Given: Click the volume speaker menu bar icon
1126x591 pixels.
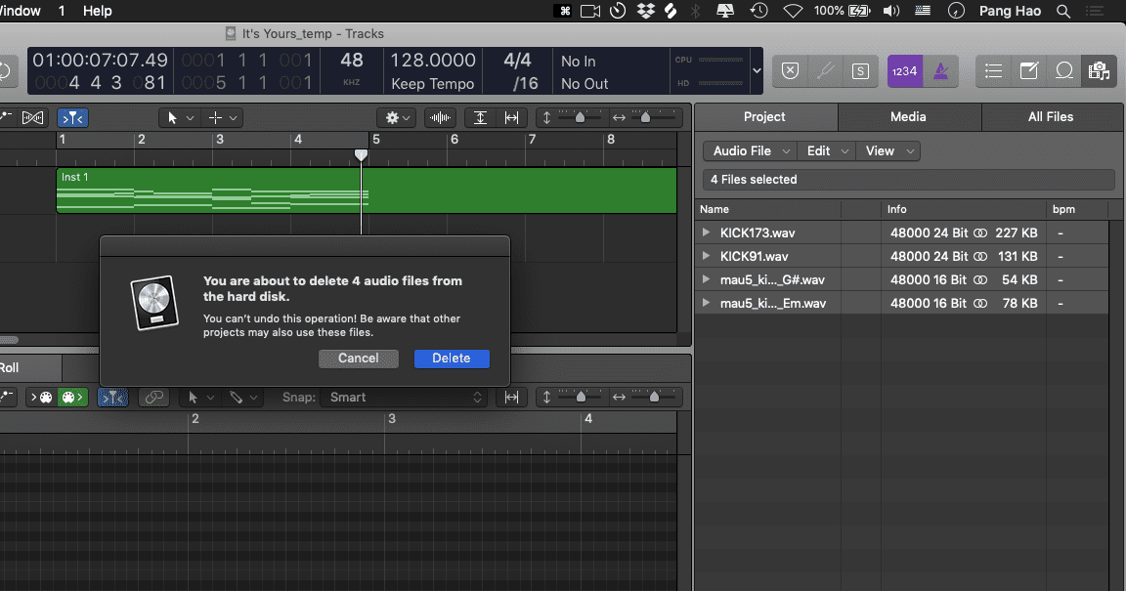Looking at the screenshot, I should point(890,11).
